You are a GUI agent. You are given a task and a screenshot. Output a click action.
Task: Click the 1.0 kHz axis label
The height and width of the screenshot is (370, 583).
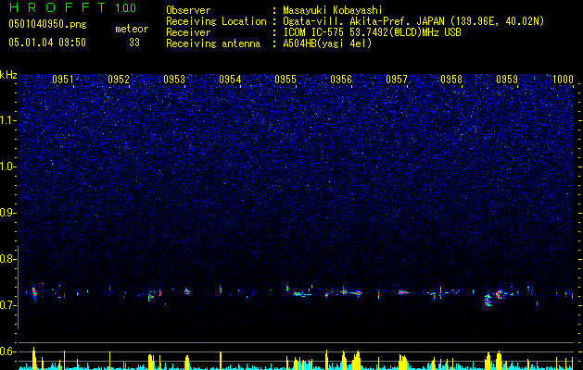coord(8,166)
